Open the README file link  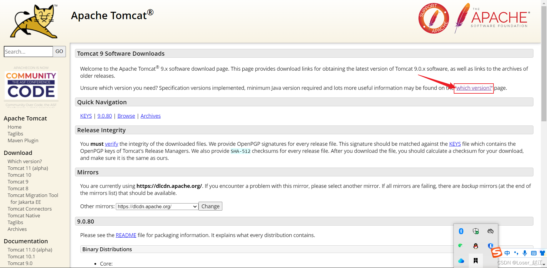pos(126,235)
